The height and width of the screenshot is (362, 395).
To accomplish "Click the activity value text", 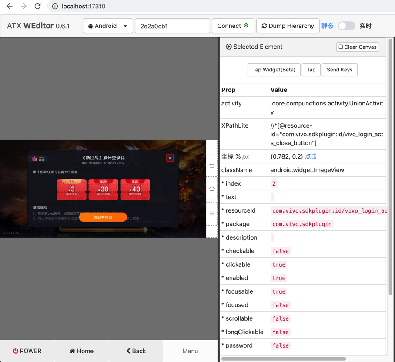I will pyautogui.click(x=327, y=108).
